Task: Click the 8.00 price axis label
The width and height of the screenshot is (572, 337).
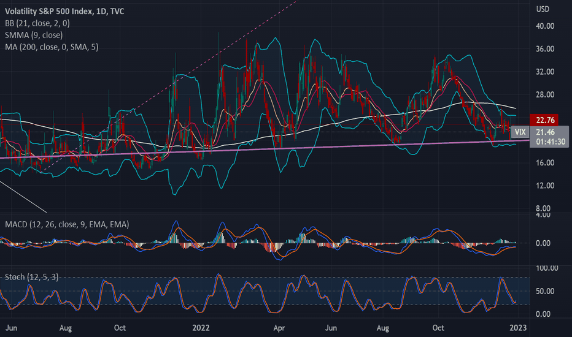Action: pos(543,208)
